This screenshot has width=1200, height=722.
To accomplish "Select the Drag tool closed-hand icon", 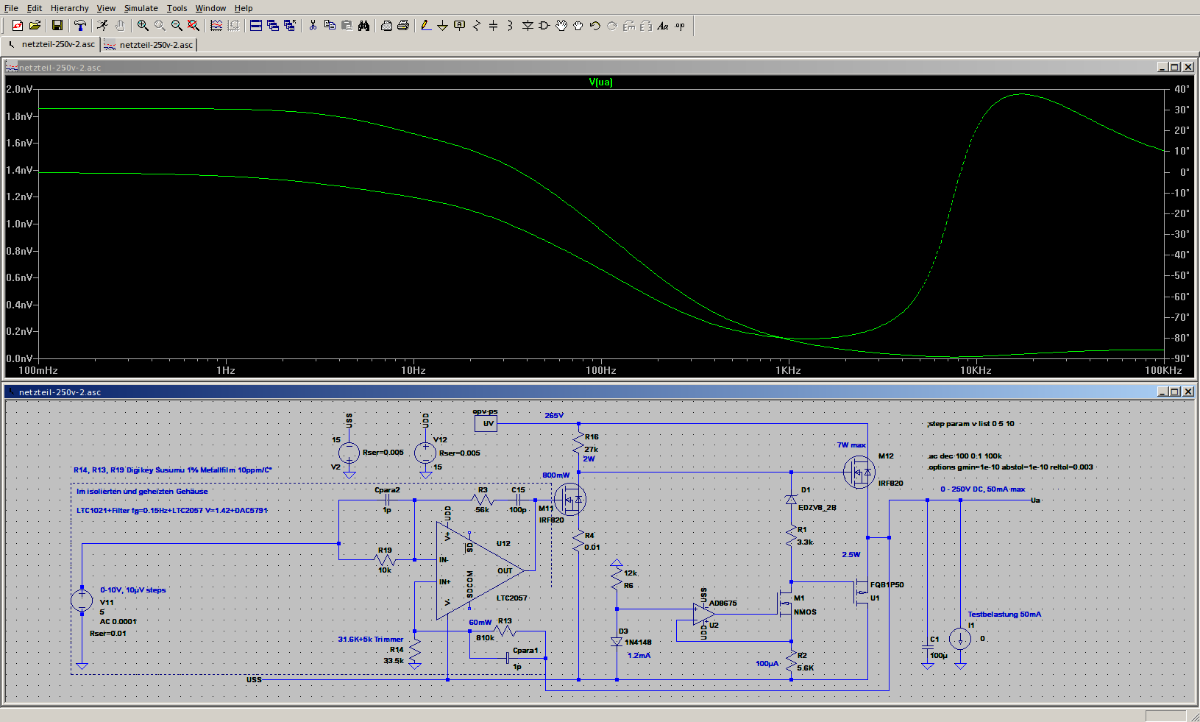I will [x=578, y=26].
